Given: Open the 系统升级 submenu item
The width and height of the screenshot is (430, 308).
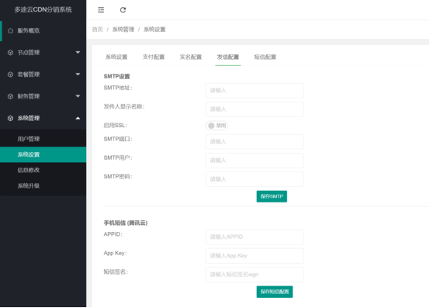Looking at the screenshot, I should point(43,185).
